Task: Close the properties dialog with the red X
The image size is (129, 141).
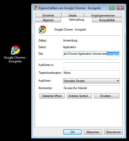Action: 120,8
